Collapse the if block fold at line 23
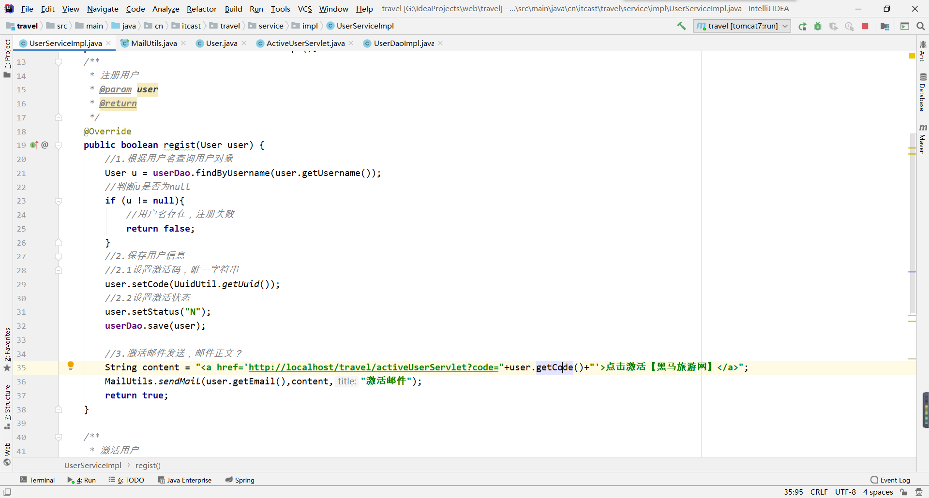This screenshot has width=929, height=498. (58, 201)
